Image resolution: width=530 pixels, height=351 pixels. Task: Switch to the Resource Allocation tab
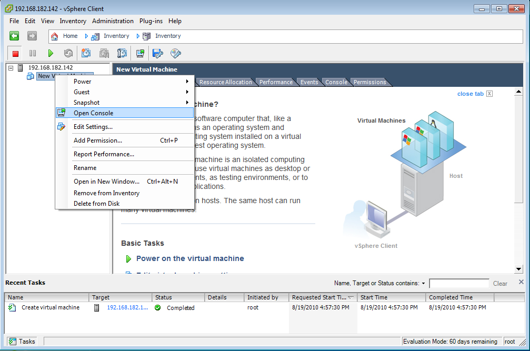(225, 82)
